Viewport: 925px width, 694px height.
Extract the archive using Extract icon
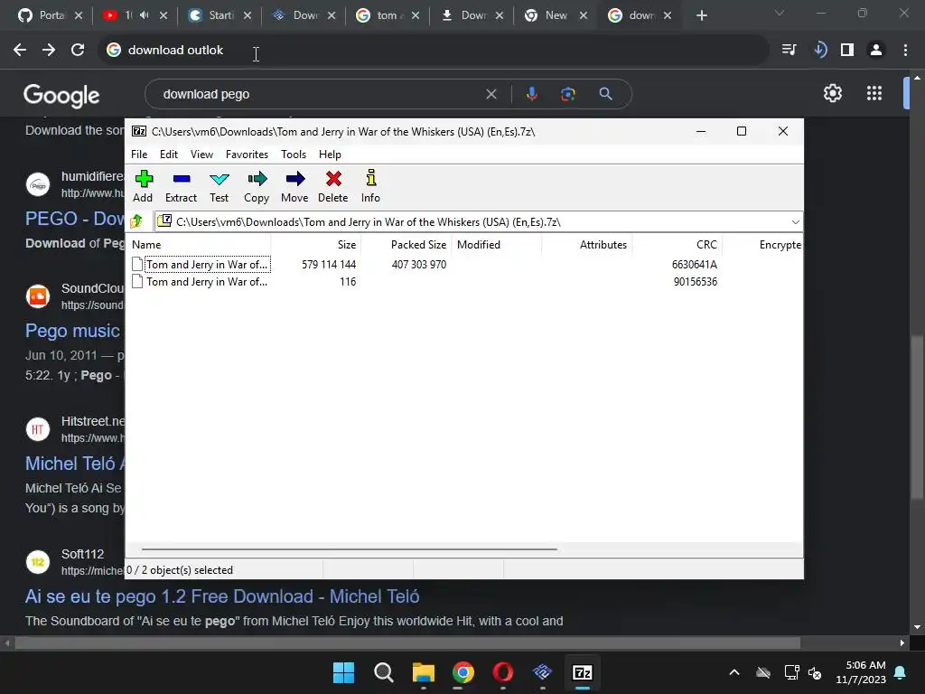[181, 186]
